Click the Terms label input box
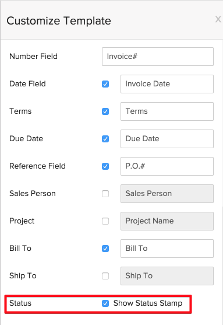Viewport: 223px width, 325px height. (167, 111)
